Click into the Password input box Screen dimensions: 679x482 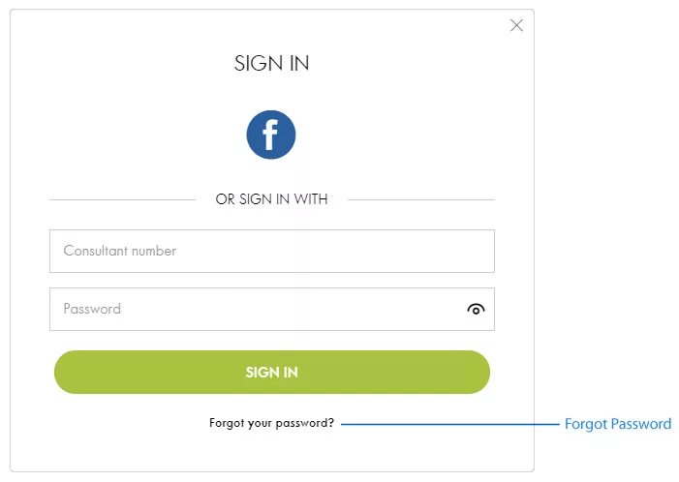272,309
